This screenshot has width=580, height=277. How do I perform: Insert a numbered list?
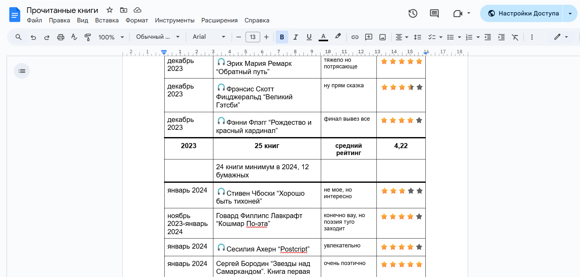pyautogui.click(x=469, y=37)
